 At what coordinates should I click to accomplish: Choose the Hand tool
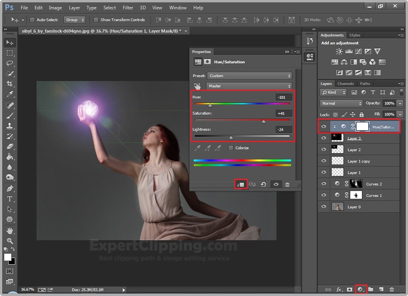[x=9, y=231]
